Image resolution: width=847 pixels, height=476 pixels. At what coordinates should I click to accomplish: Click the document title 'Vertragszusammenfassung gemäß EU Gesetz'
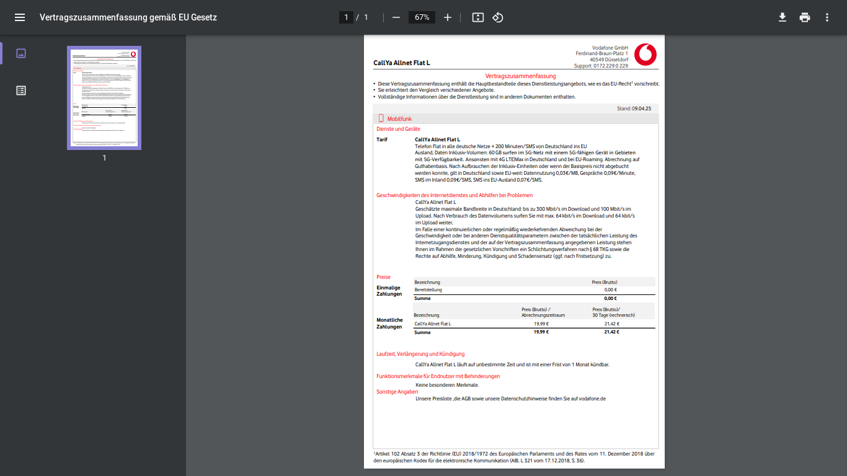pyautogui.click(x=128, y=17)
